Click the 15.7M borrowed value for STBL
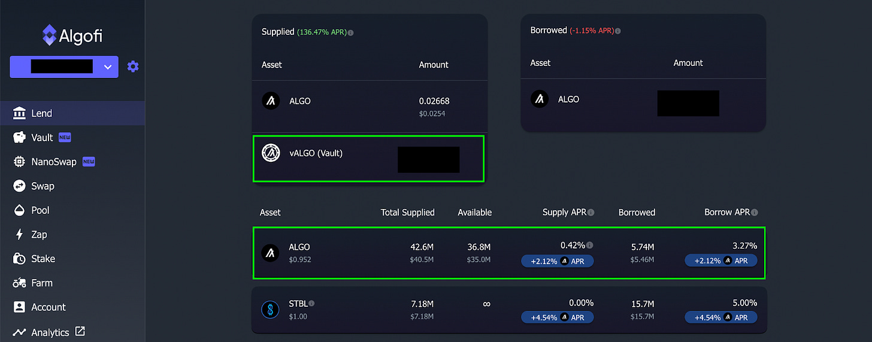The image size is (872, 342). coord(642,303)
